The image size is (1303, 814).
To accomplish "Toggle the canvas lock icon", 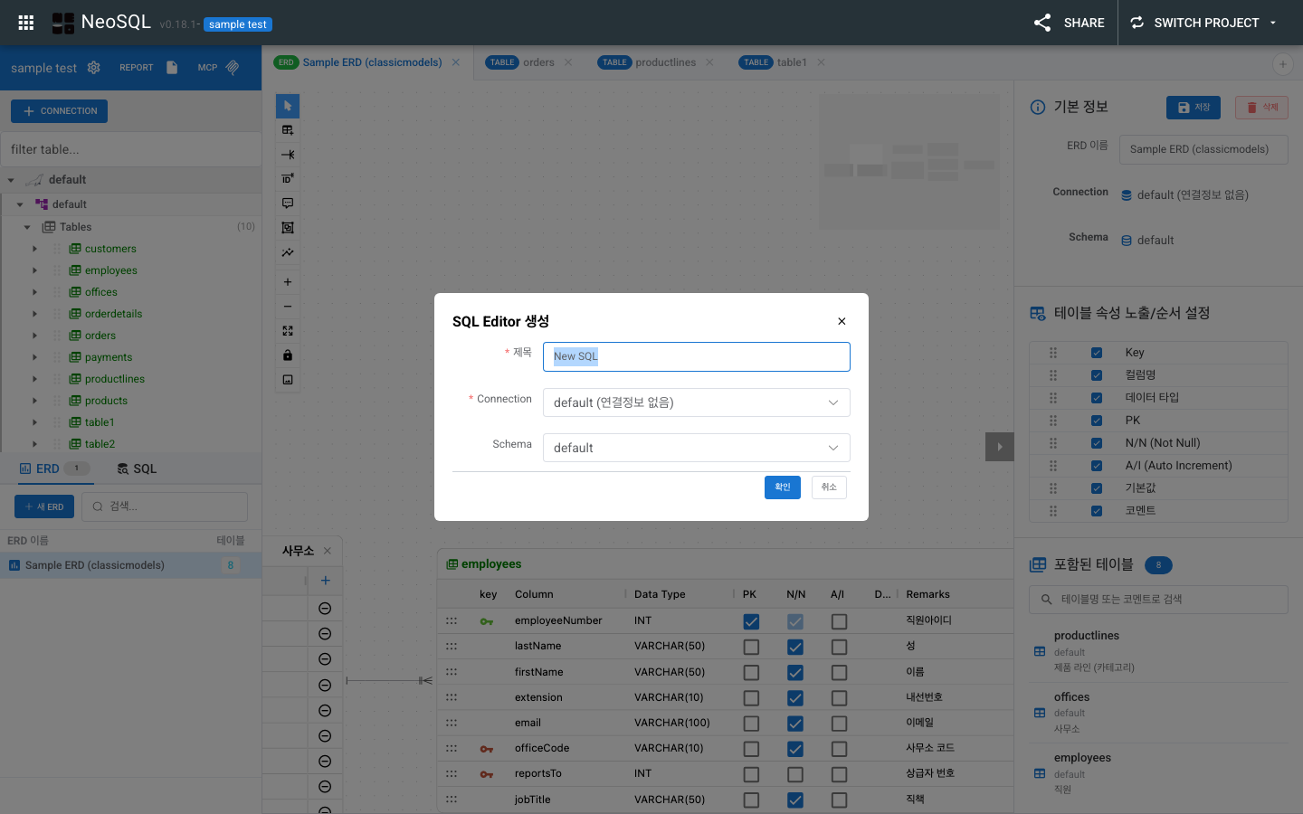I will point(287,355).
